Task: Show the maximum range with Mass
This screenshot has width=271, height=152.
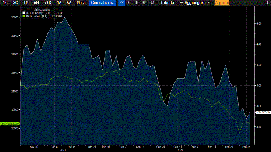Action: 81,3
